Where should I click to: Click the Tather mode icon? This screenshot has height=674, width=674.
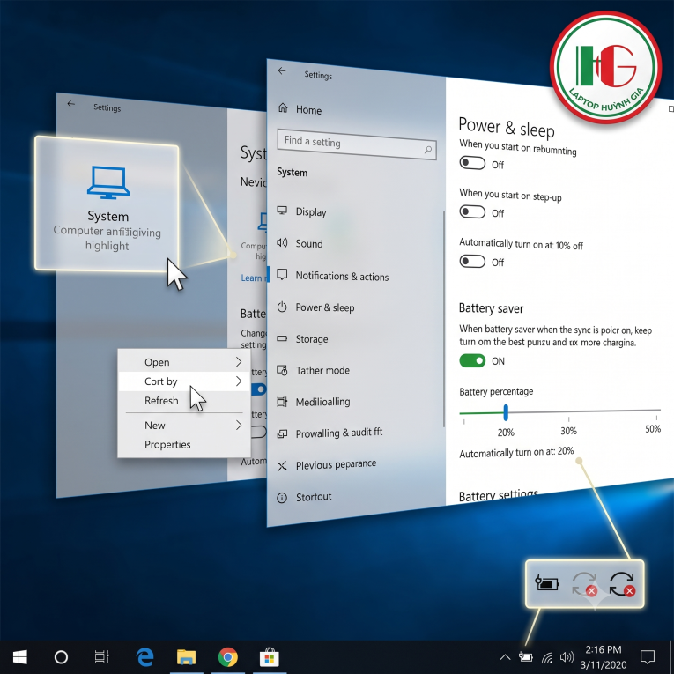282,370
